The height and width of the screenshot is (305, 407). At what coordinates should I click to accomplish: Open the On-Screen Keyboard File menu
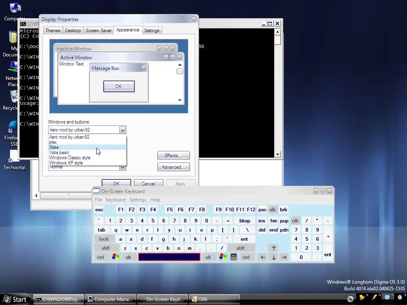[x=98, y=200]
